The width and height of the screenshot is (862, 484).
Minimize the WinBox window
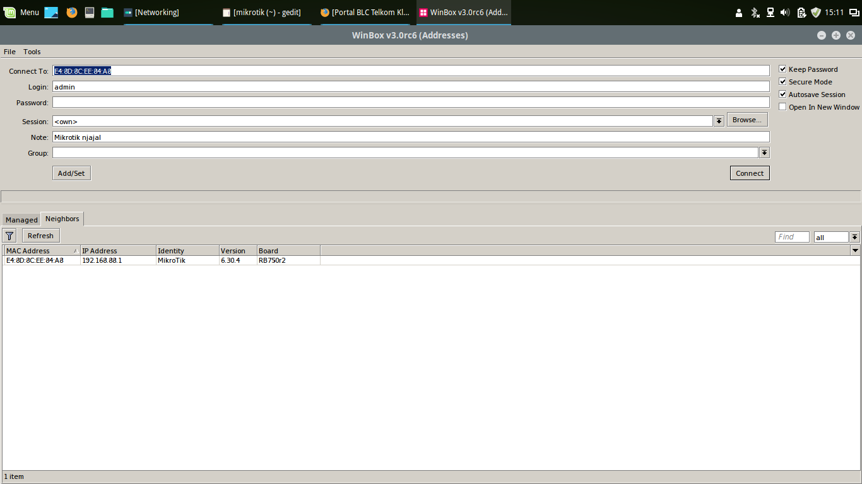tap(822, 35)
